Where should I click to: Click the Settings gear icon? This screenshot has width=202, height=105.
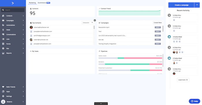coord(3,96)
